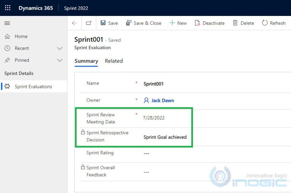The width and height of the screenshot is (291, 193).
Task: Select the Summary tab
Action: pos(86,61)
